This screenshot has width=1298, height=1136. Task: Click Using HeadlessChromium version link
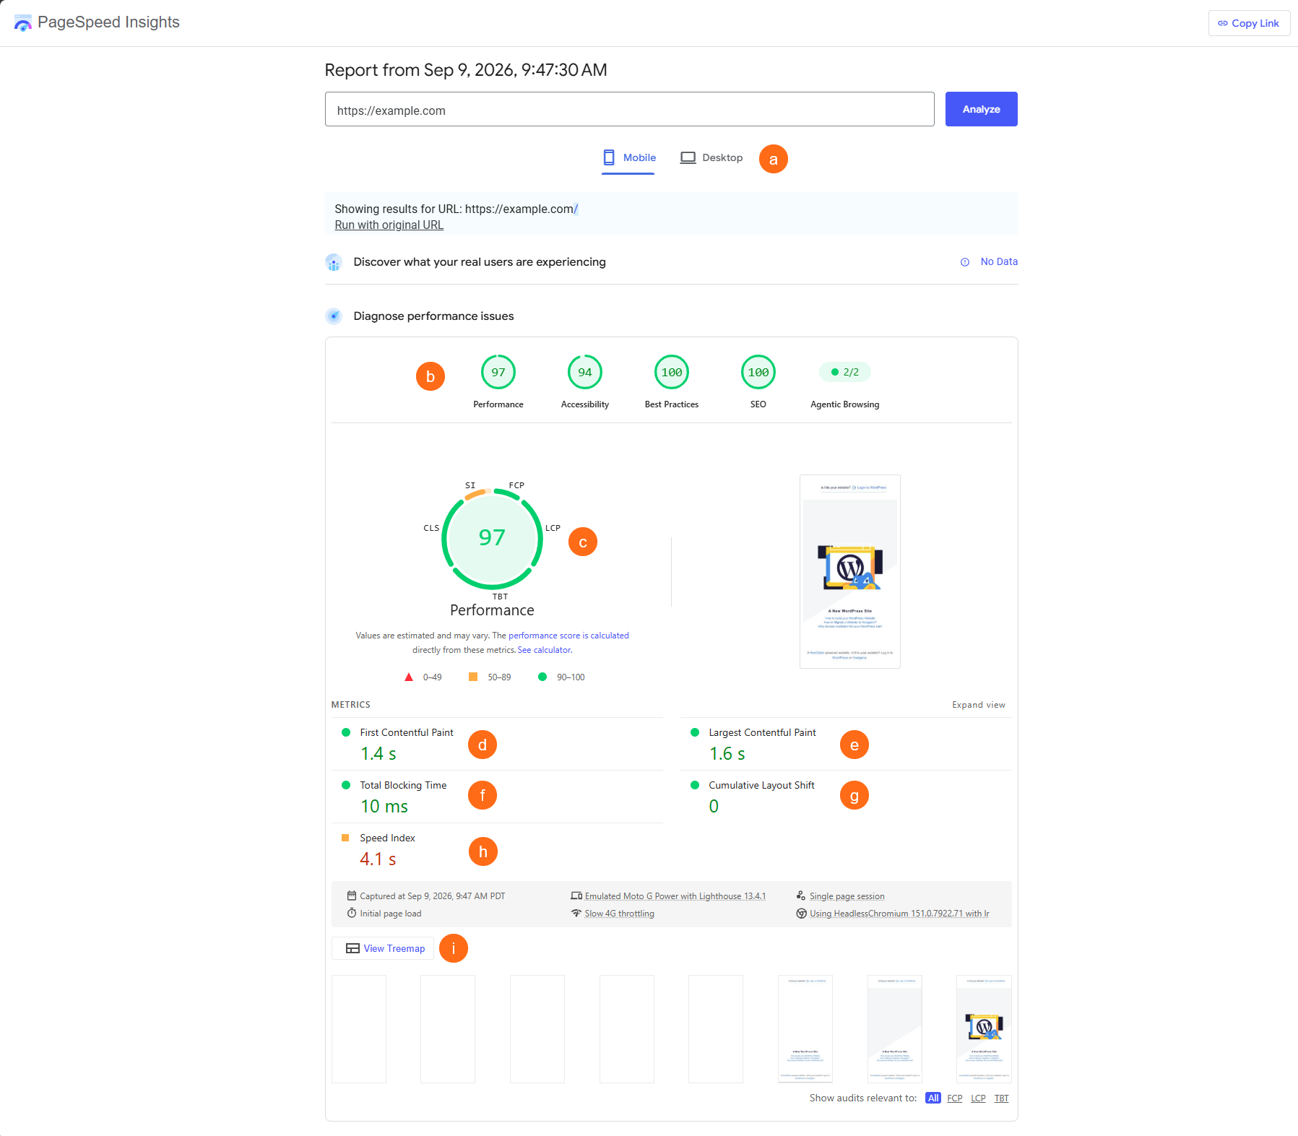tap(899, 914)
